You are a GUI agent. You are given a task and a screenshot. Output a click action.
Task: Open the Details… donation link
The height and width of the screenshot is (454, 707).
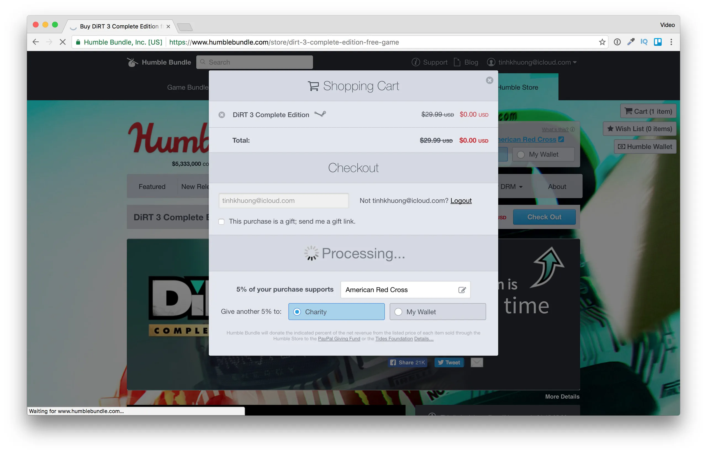click(424, 339)
